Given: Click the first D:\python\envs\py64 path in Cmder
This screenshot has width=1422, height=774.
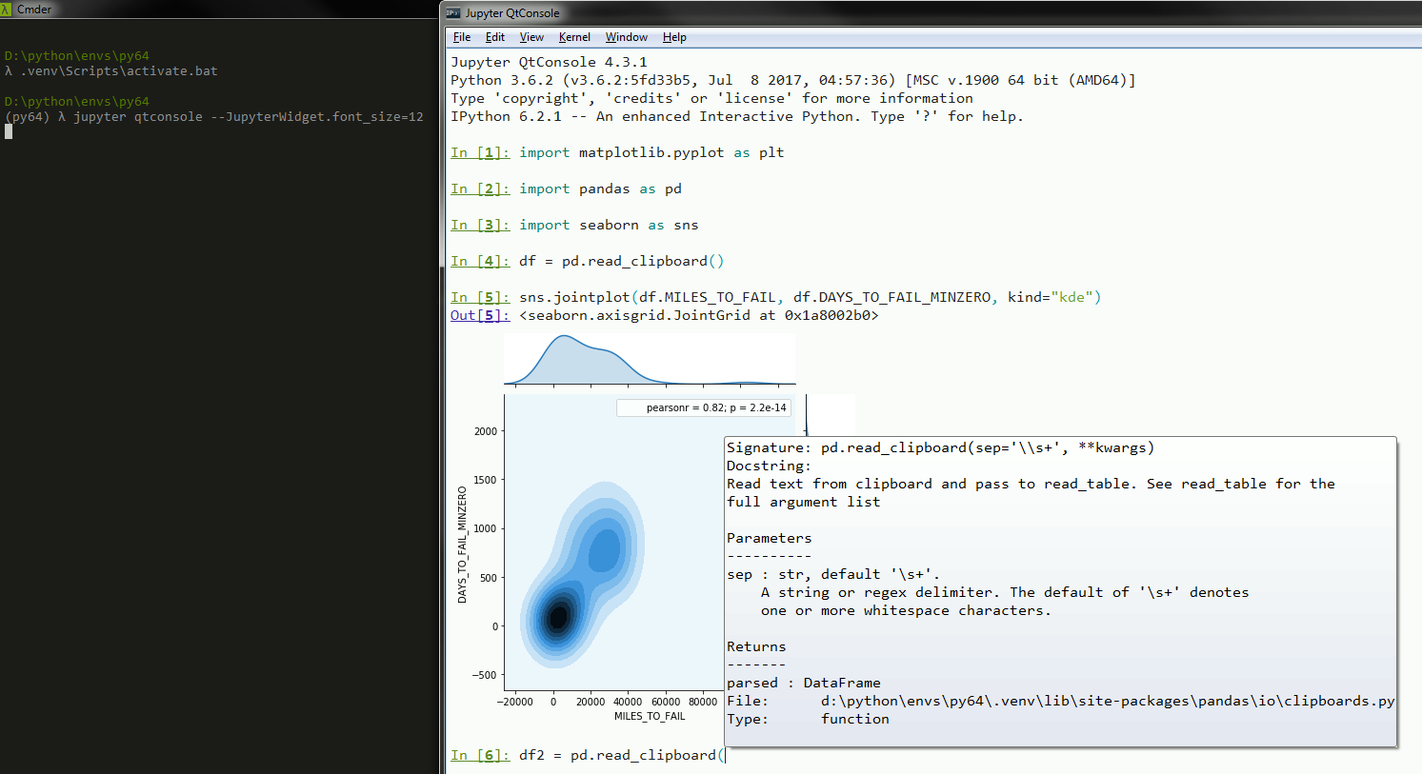Looking at the screenshot, I should click(77, 55).
